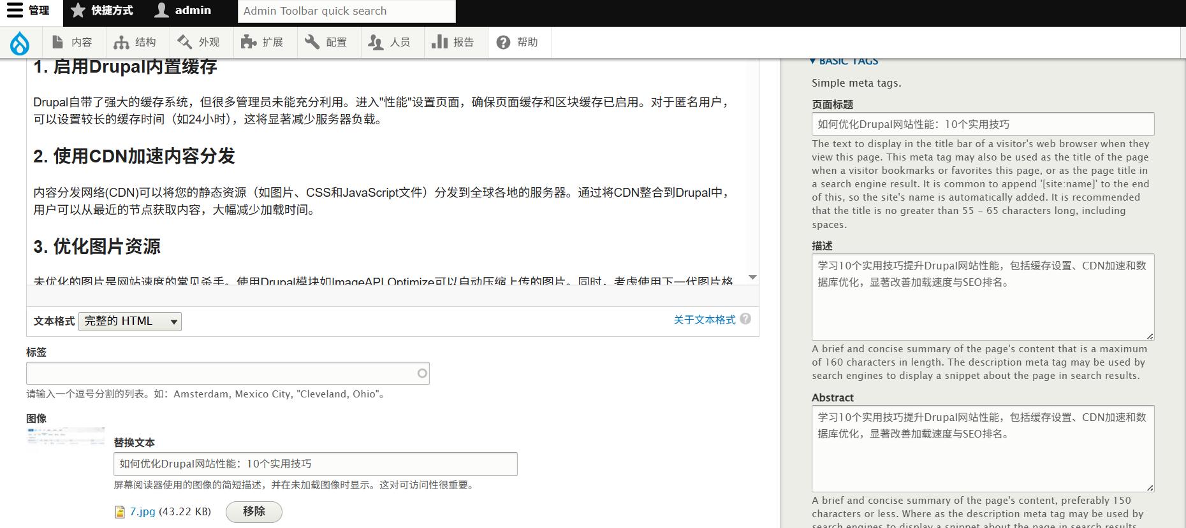Click the 移除 button
Image resolution: width=1186 pixels, height=528 pixels.
(x=254, y=511)
